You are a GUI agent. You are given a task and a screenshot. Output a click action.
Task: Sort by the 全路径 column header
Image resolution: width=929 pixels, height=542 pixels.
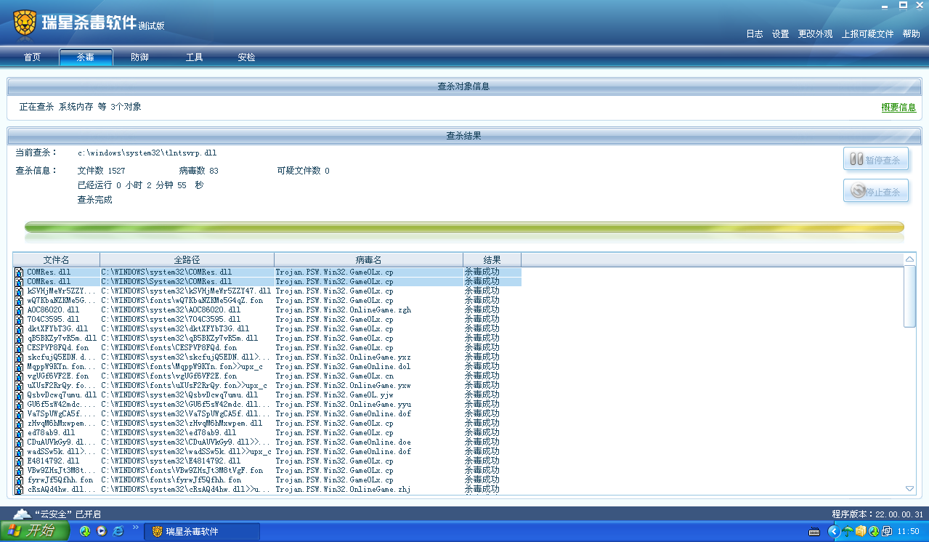(x=187, y=259)
